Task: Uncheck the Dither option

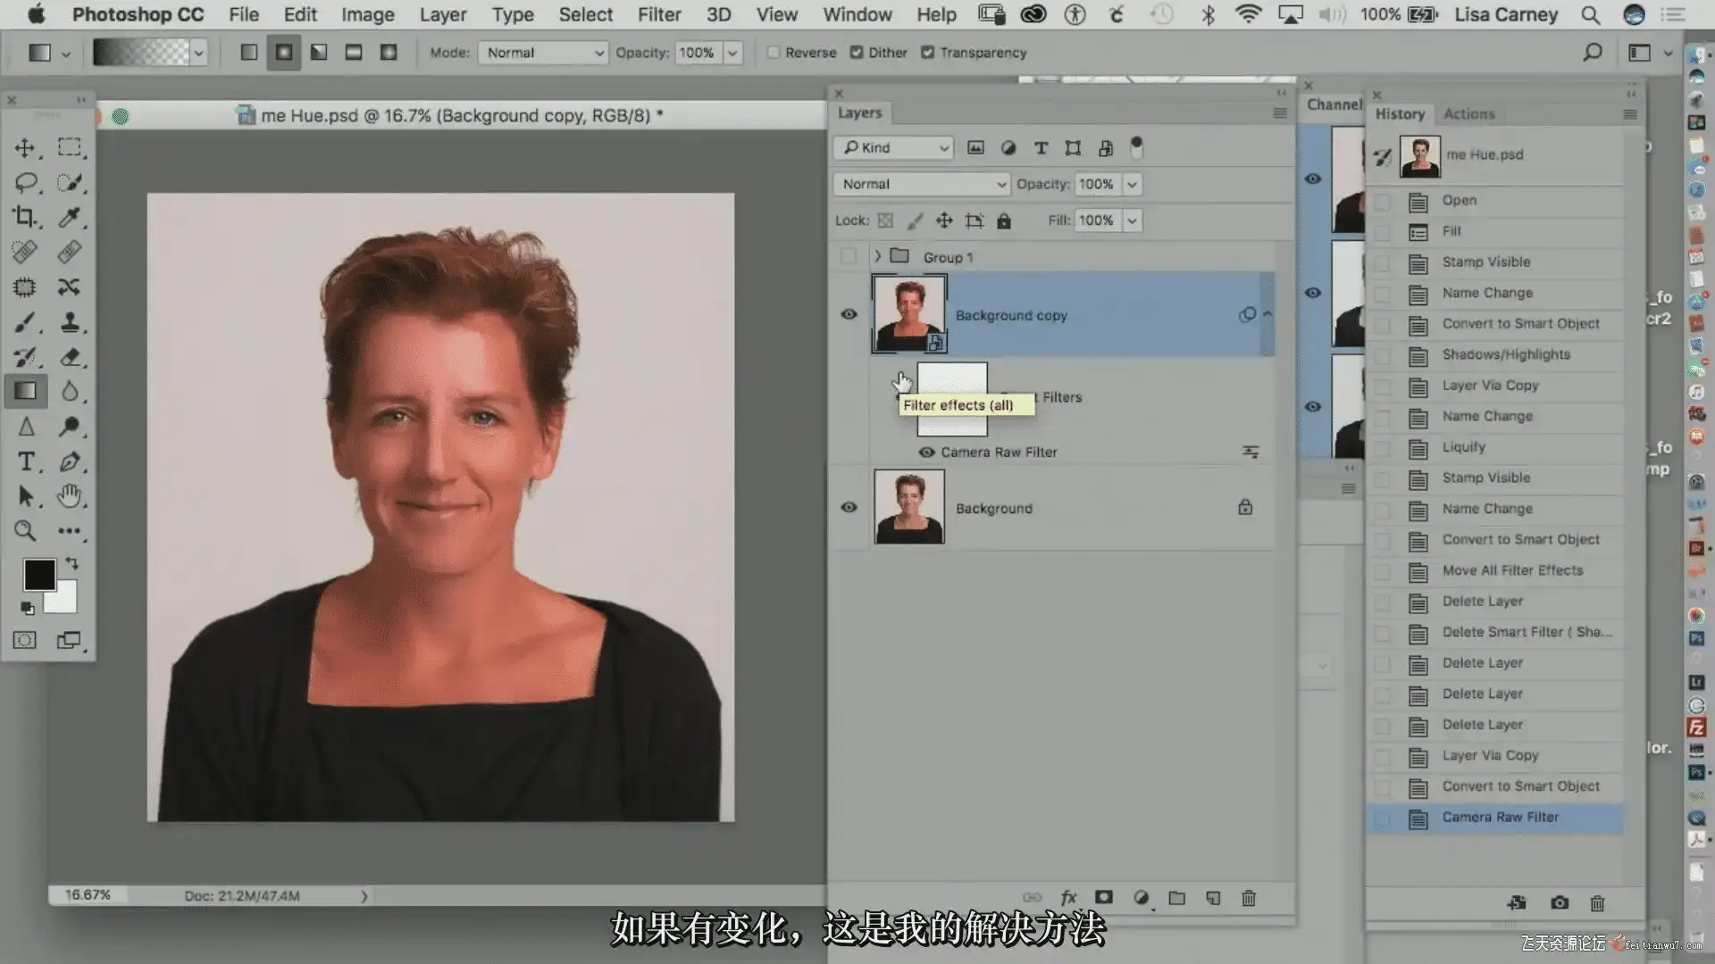Action: point(857,53)
